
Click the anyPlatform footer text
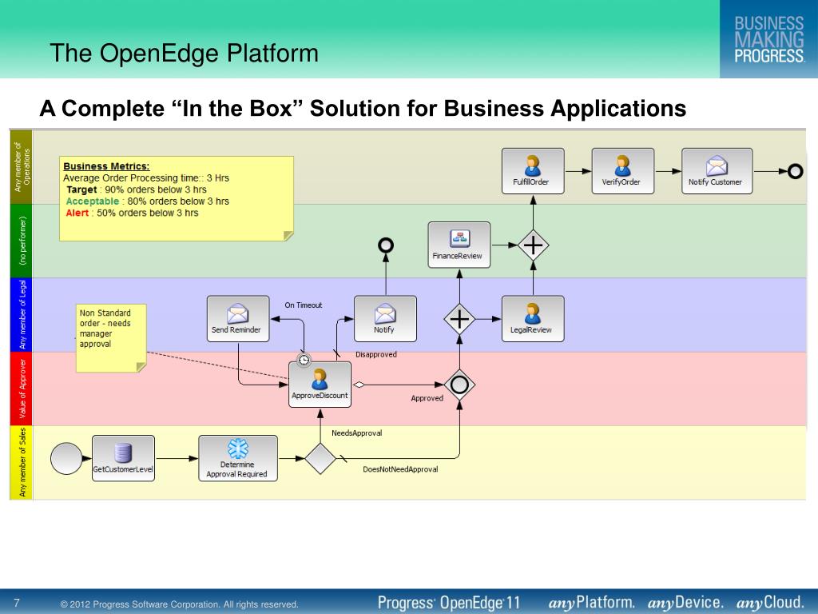coord(592,603)
